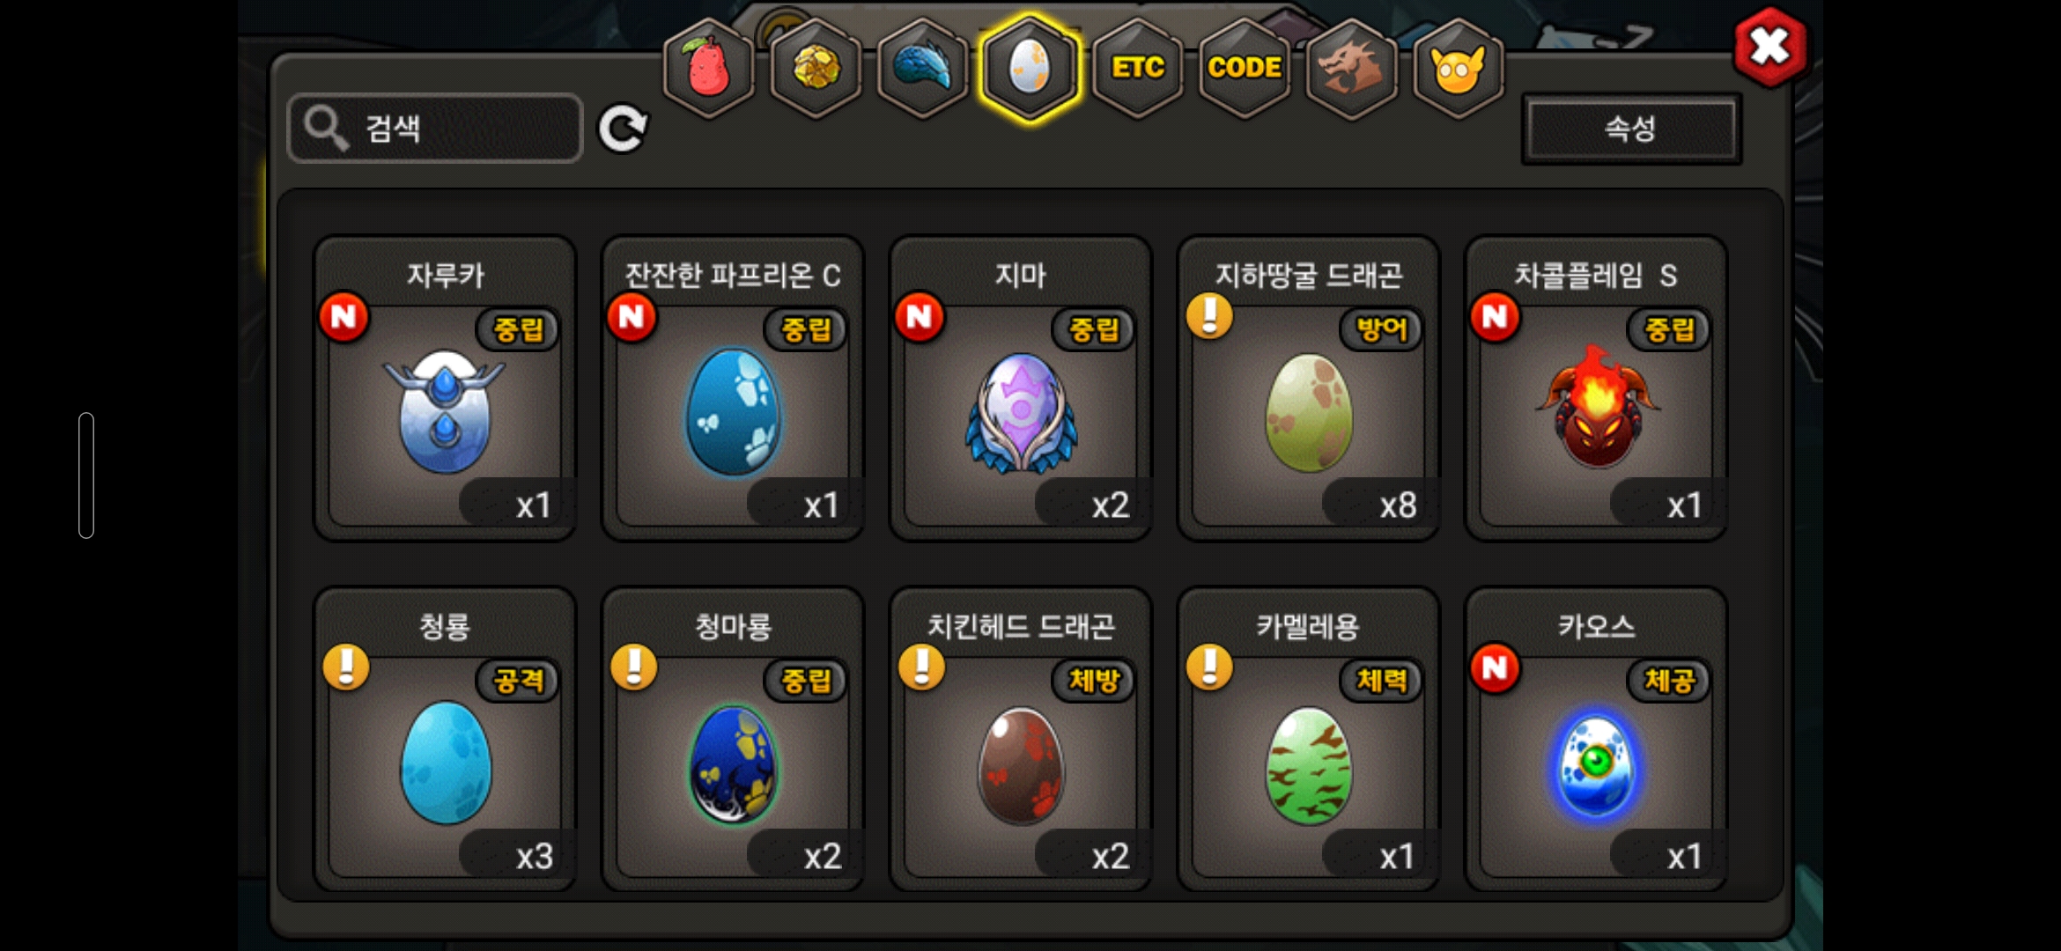Viewport: 2061px width, 951px height.
Task: Switch to the CODE tab
Action: point(1245,68)
